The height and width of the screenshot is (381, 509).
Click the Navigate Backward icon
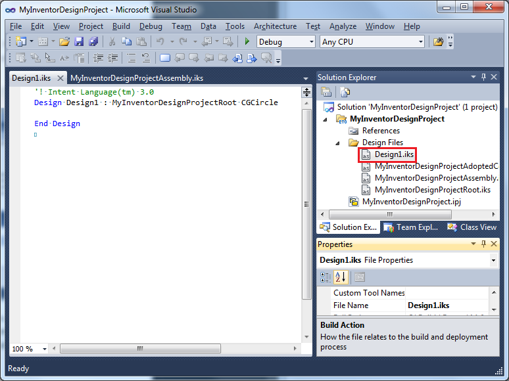click(206, 41)
